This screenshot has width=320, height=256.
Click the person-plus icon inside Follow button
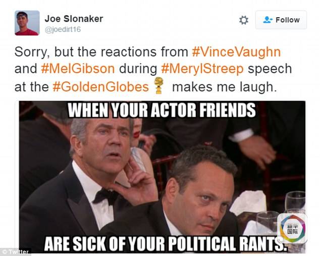pyautogui.click(x=268, y=20)
